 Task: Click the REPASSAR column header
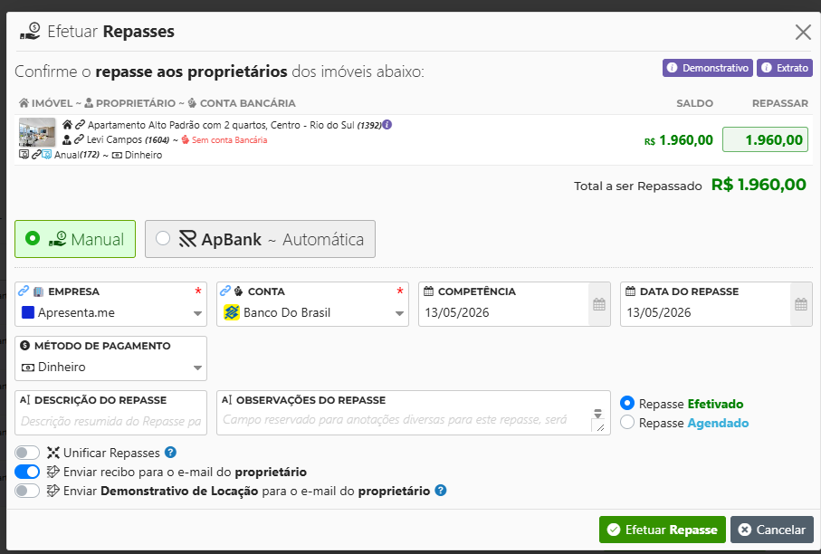point(779,103)
